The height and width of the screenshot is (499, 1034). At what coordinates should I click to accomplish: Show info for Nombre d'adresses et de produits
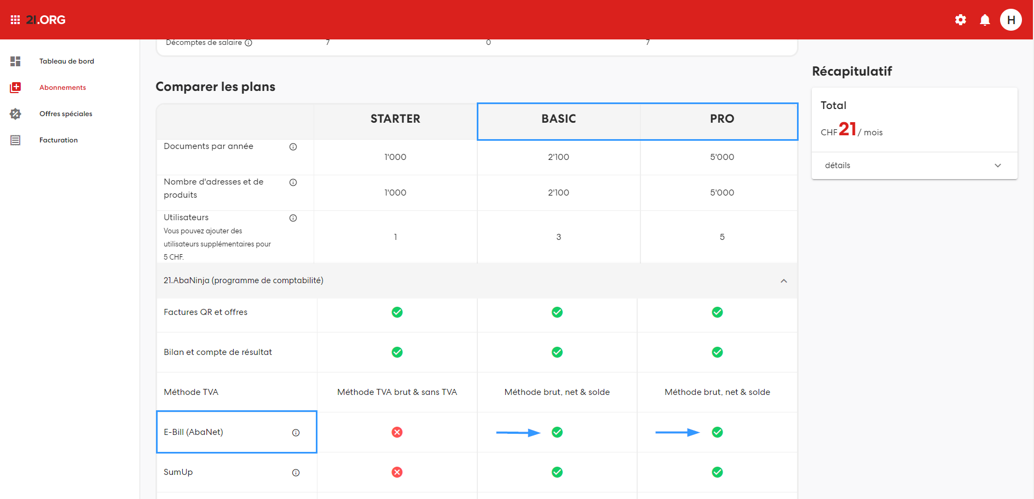click(293, 182)
